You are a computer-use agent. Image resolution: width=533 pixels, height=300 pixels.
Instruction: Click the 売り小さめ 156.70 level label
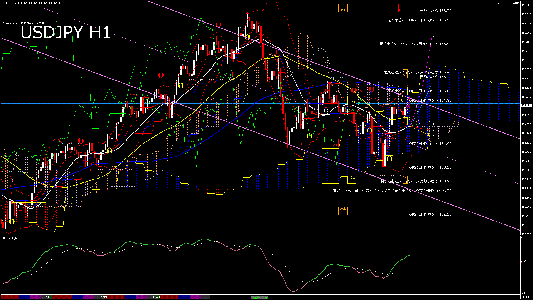[436, 11]
